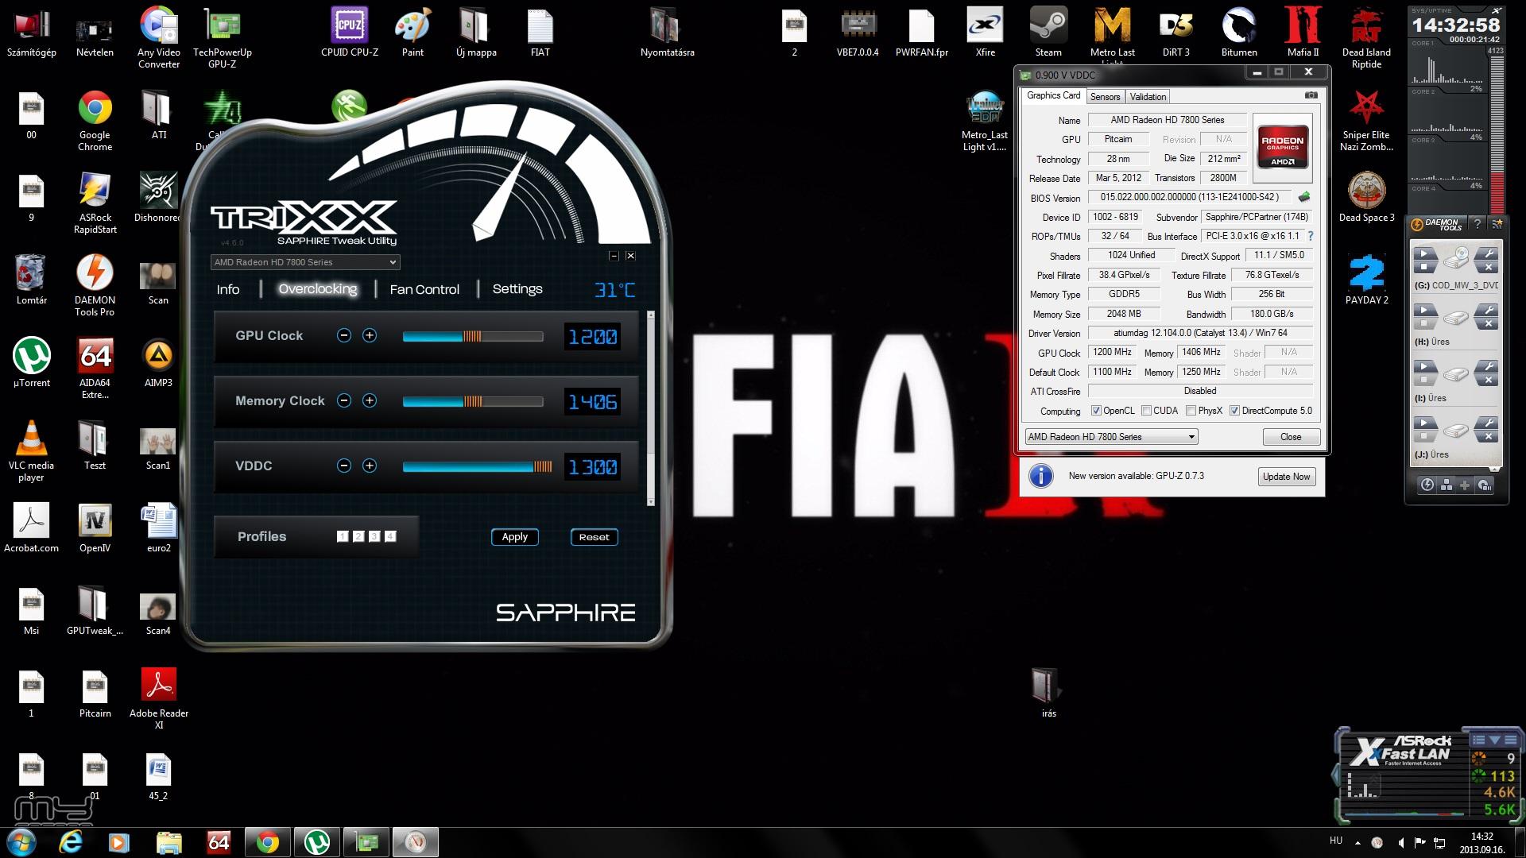Open the µTorrent desktop icon
Screen dimensions: 1526x858
point(32,363)
